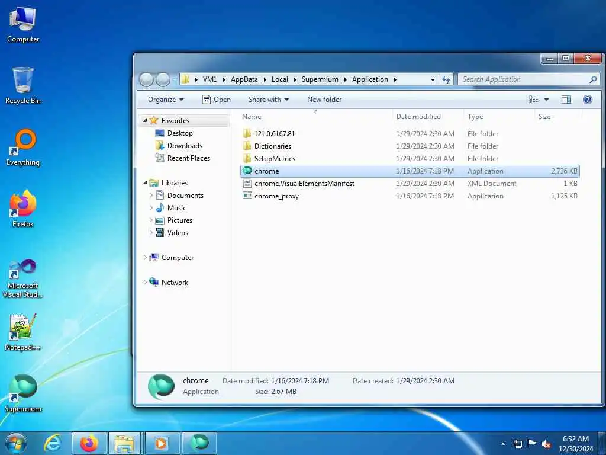Viewport: 606px width, 455px height.
Task: Refresh the Application folder view
Action: (446, 79)
